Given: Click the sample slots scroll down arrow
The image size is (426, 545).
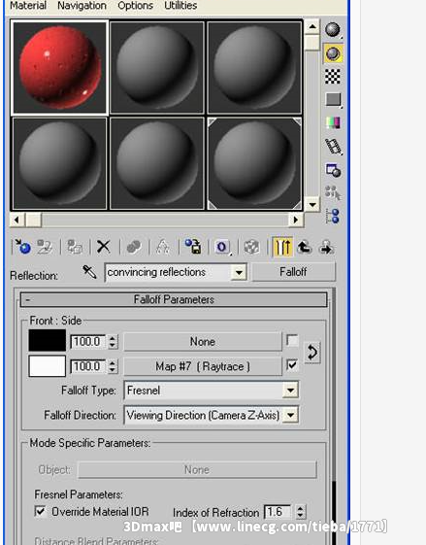Looking at the screenshot, I should (312, 204).
